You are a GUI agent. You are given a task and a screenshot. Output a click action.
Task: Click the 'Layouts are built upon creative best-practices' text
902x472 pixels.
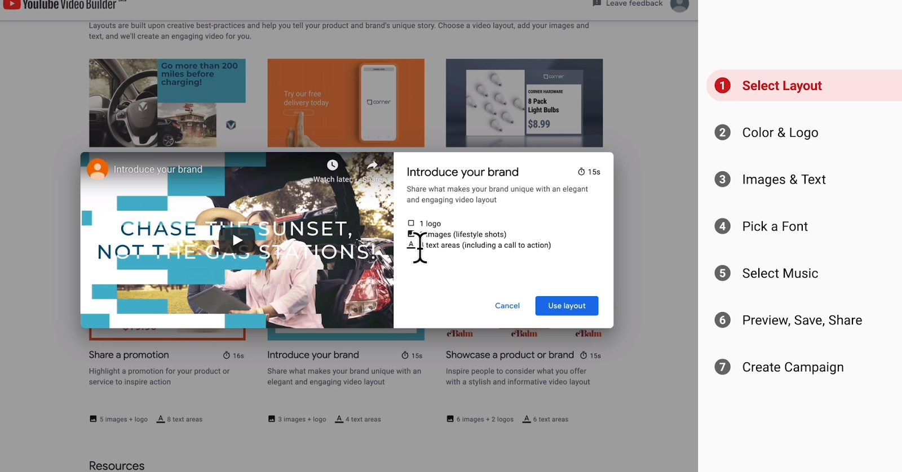tap(339, 31)
